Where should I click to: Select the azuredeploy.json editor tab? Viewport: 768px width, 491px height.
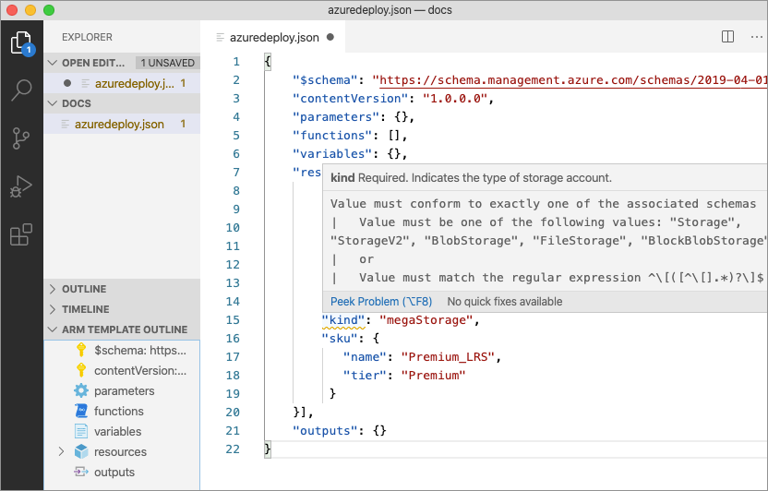click(x=273, y=38)
